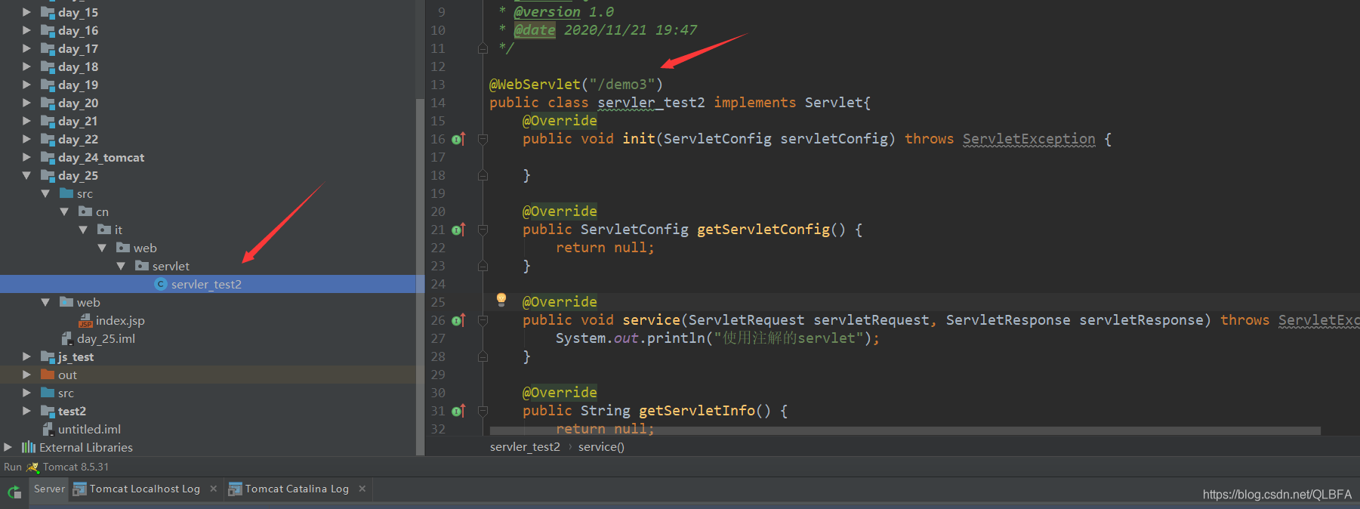Fold the getServletInfo method at line 31
This screenshot has height=509, width=1360.
(x=483, y=411)
